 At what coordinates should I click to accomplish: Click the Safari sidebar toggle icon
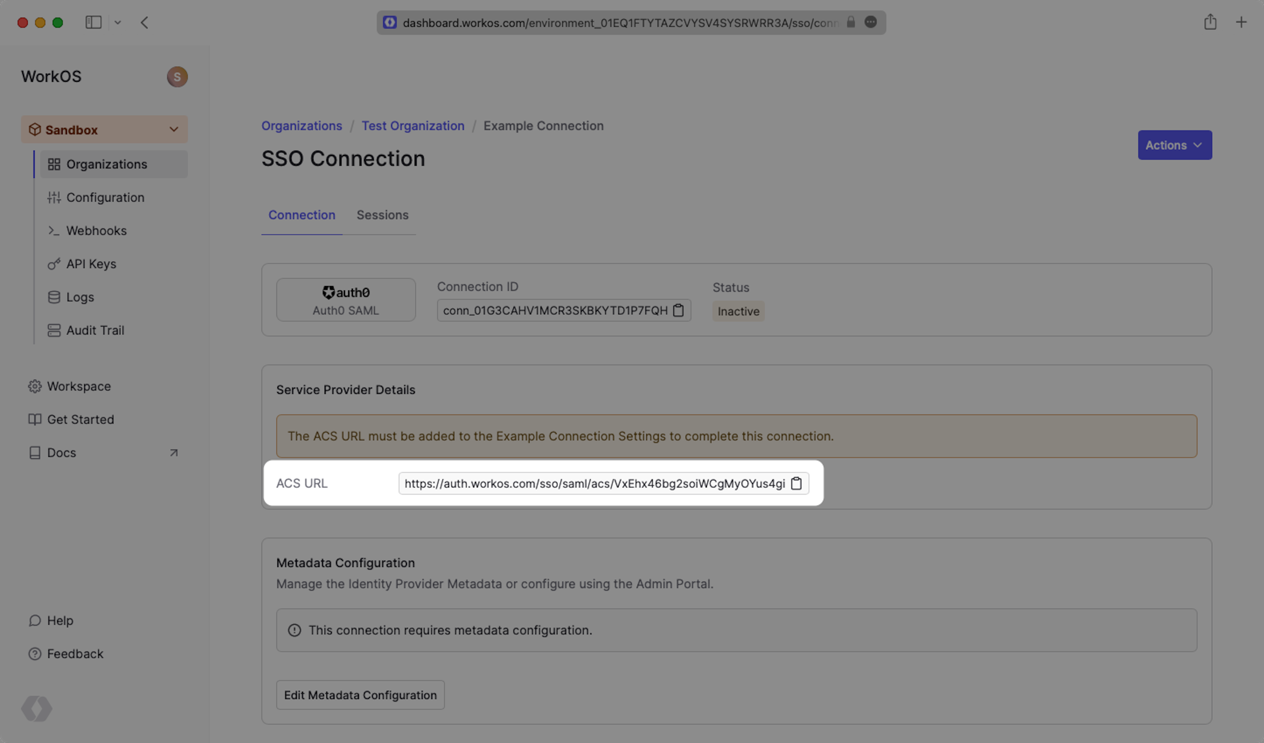point(93,23)
